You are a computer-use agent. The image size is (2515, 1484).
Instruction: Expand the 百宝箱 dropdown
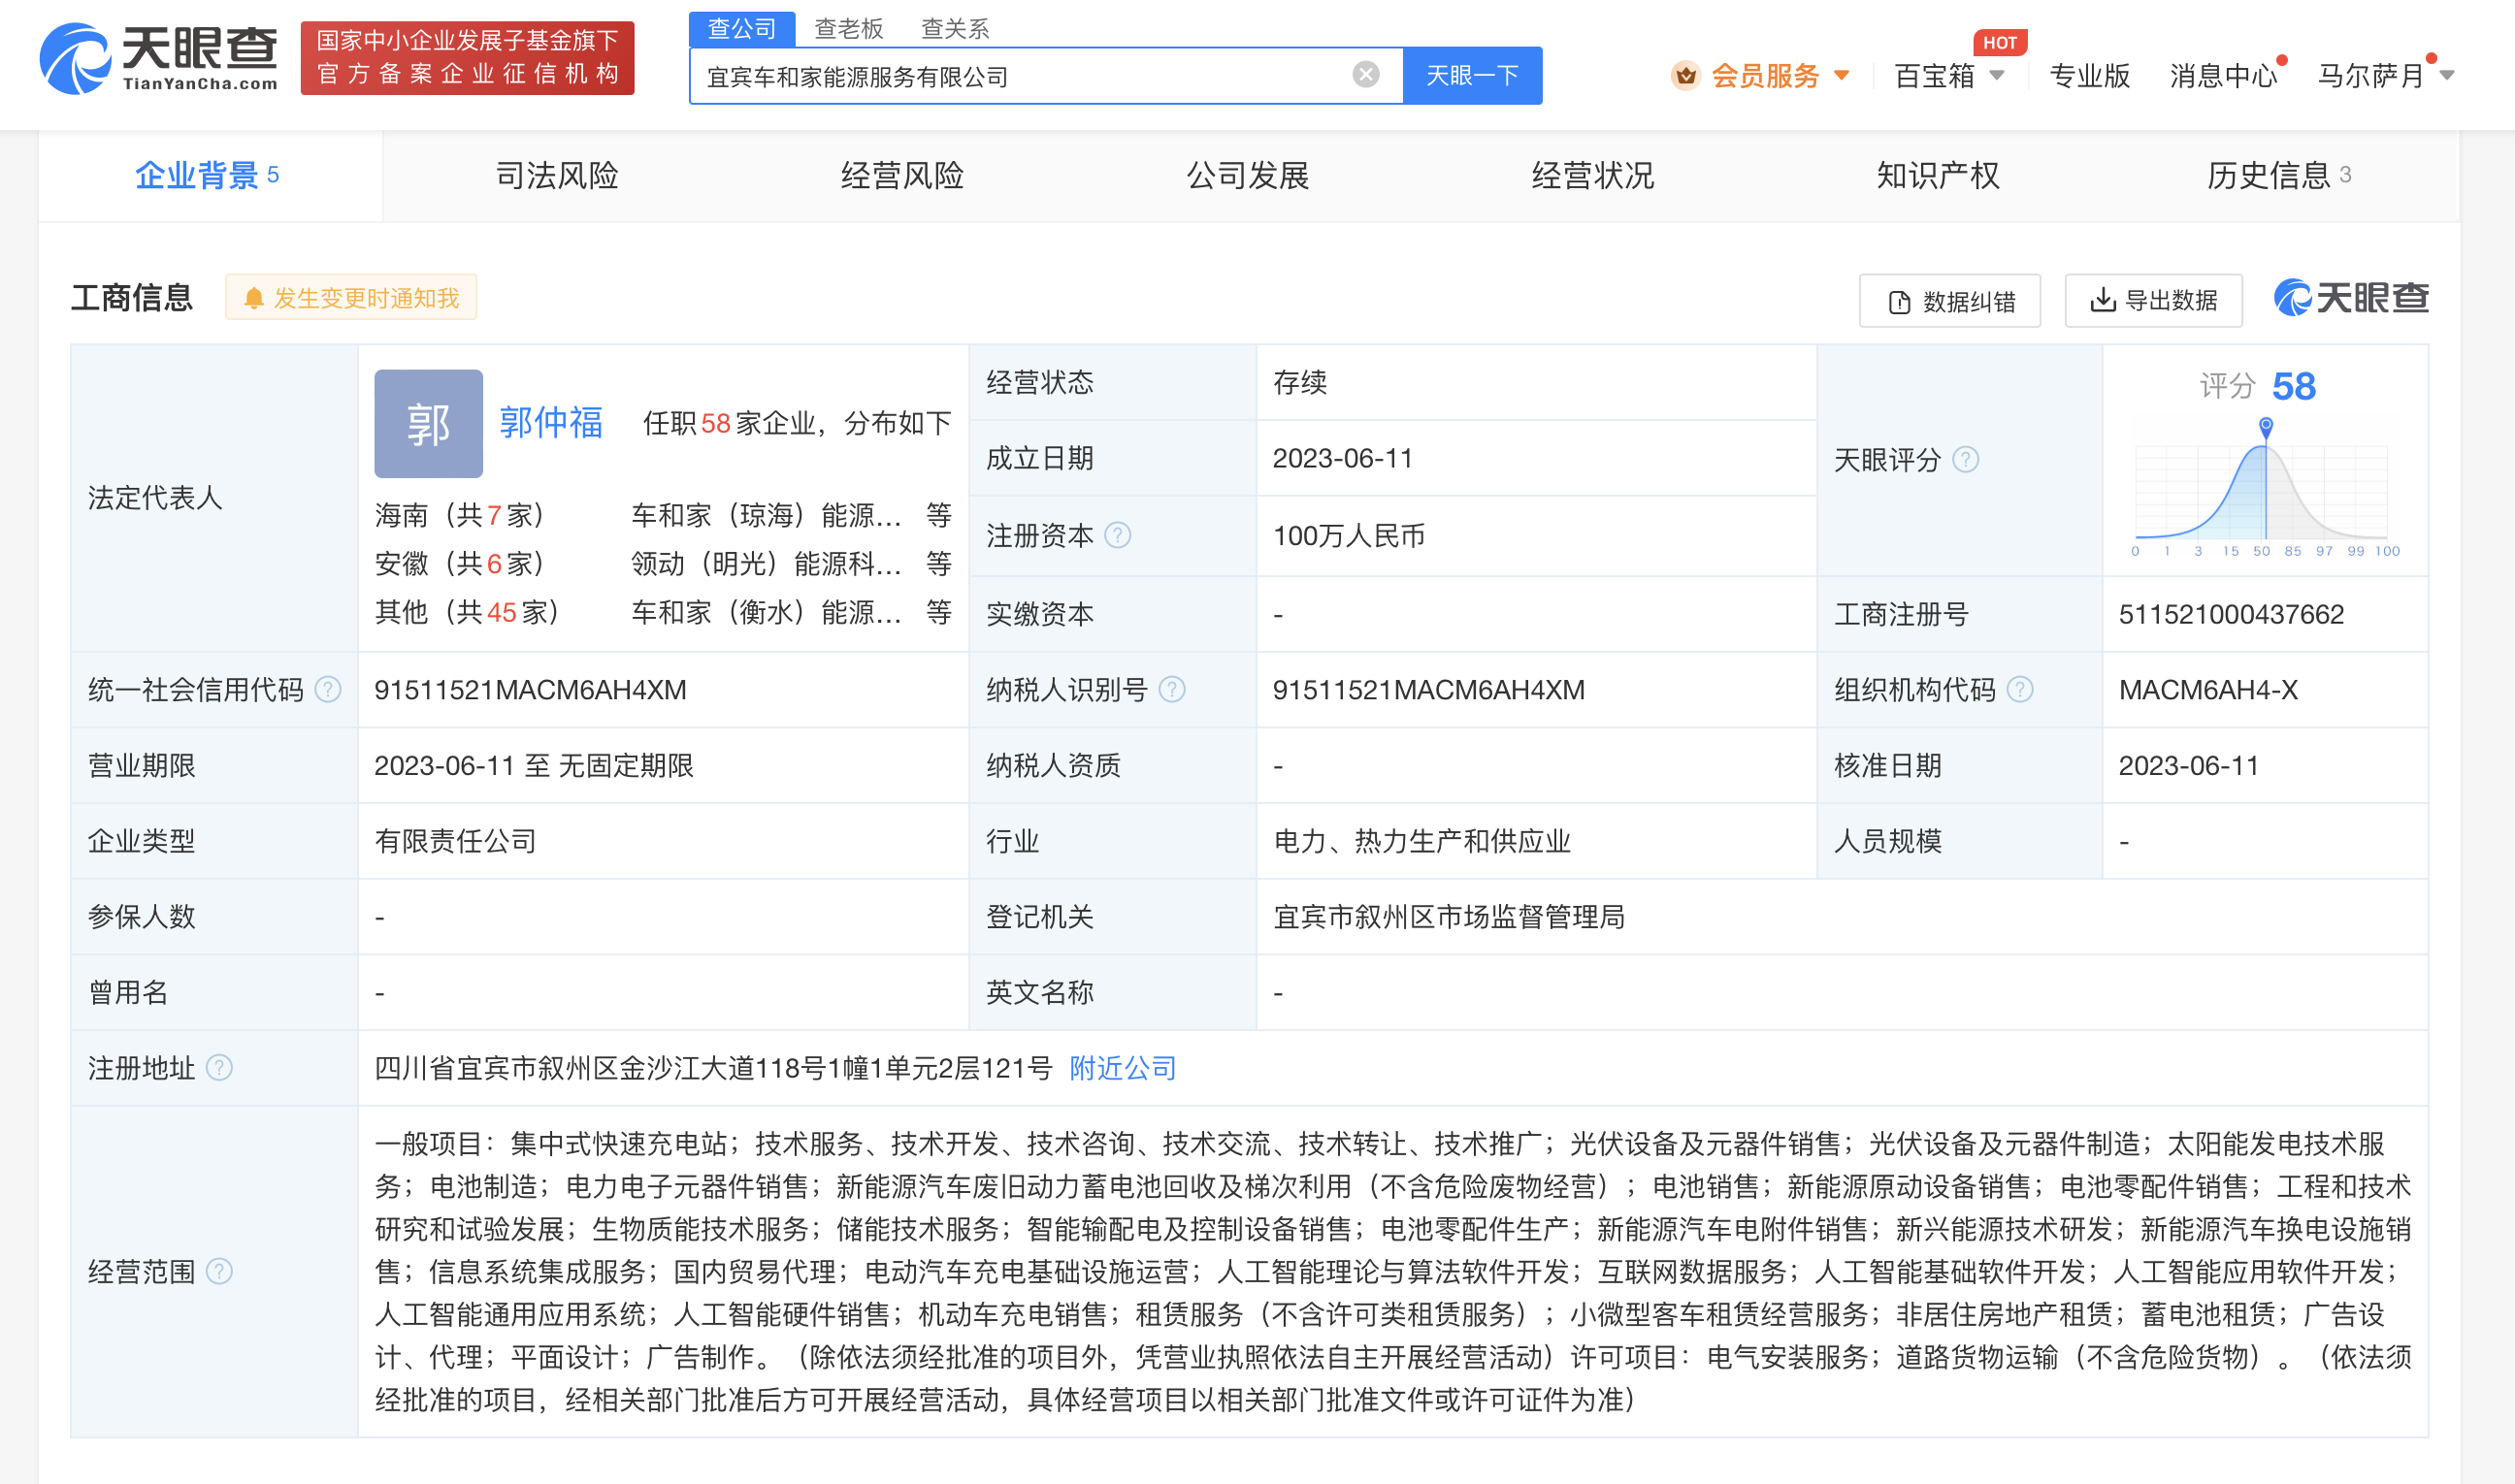point(1997,75)
